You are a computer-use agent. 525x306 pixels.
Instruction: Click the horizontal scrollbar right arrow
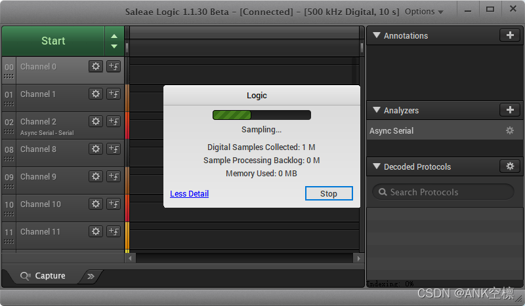tap(358, 258)
